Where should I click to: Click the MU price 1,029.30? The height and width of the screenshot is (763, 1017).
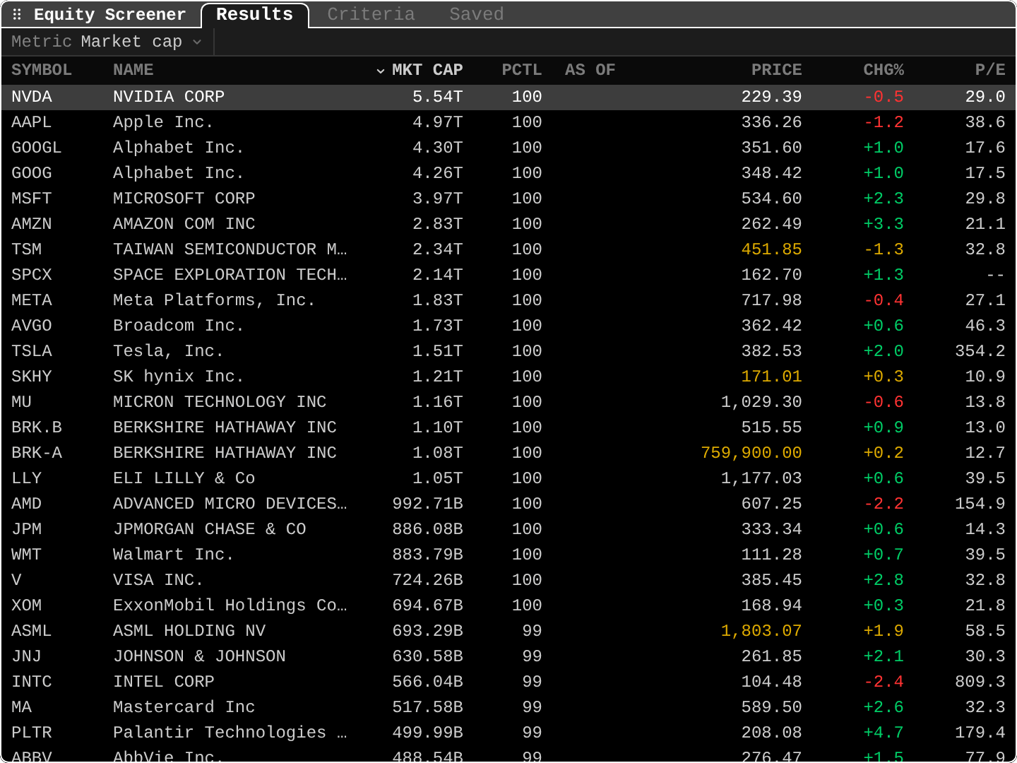[761, 402]
